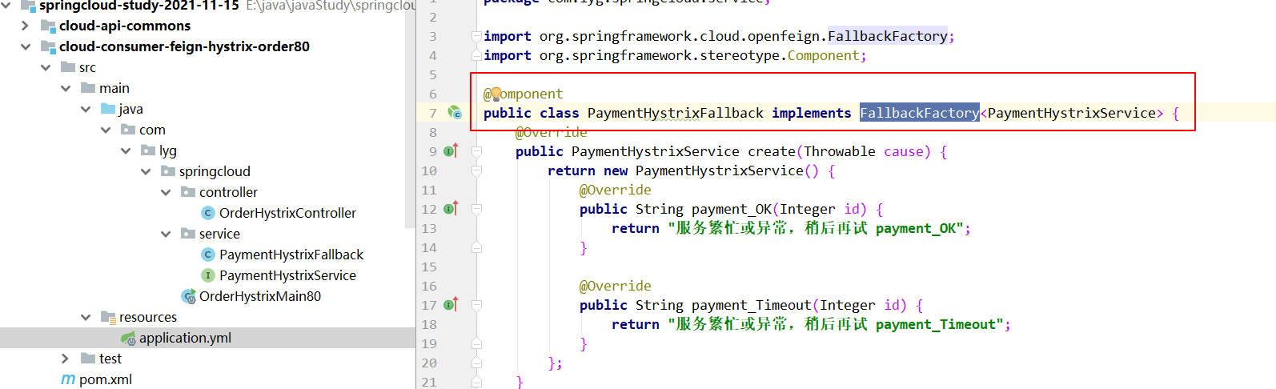Expand the cloud-api-commons module
1276x389 pixels.
(25, 26)
